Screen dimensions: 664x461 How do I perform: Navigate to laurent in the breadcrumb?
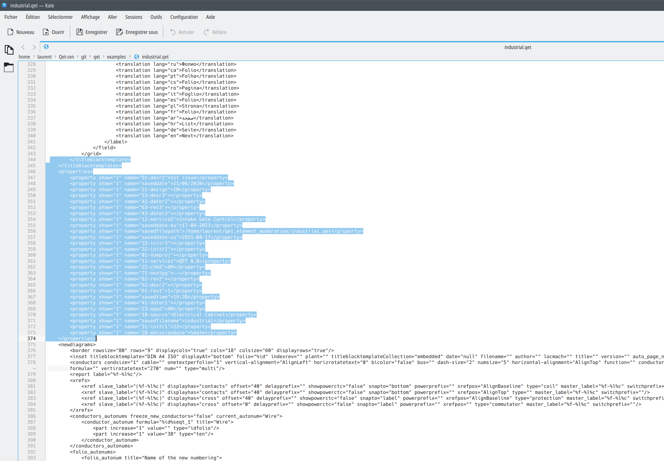click(x=45, y=57)
